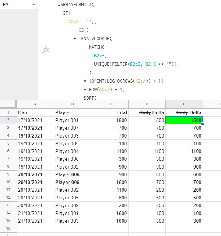The height and width of the screenshot is (236, 221).
Task: Click bold Player 006 in row 10
Action: point(73,182)
